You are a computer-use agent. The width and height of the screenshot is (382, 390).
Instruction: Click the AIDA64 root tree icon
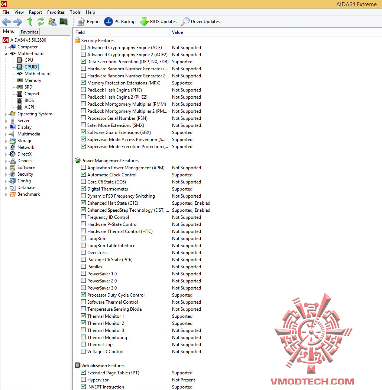(6, 40)
